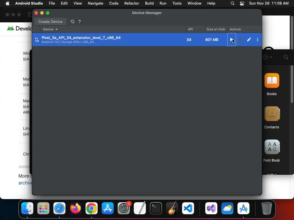Viewport: 294px width, 220px height.
Task: Open the Trash in the Dock
Action: click(267, 208)
